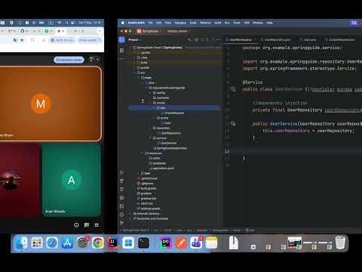This screenshot has width=362, height=272.
Task: Open Safari from the Dock
Action: coord(52,243)
